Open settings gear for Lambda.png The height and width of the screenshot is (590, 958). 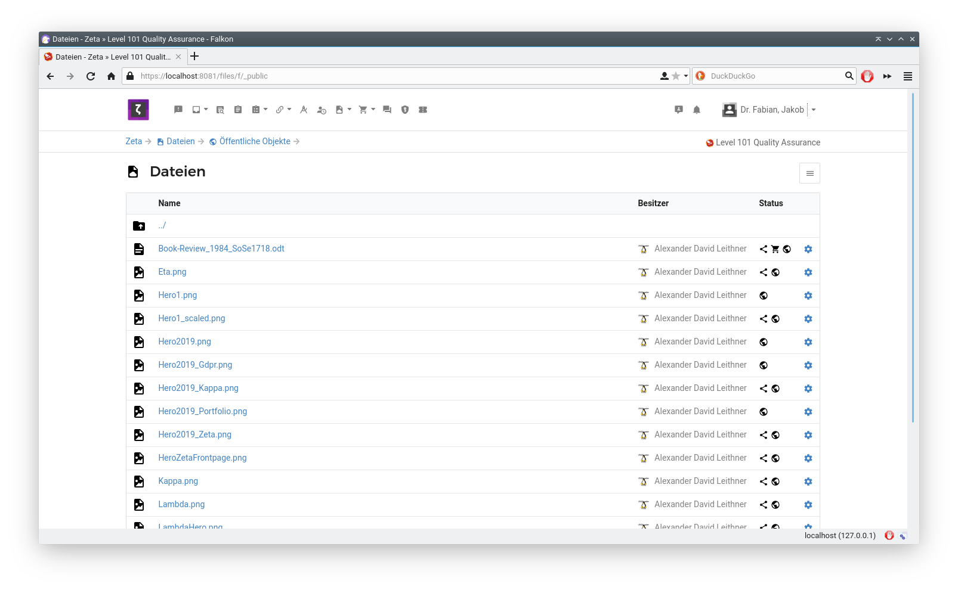(x=808, y=505)
